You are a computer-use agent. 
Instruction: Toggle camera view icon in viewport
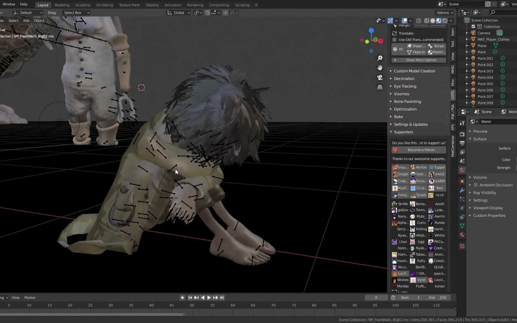click(380, 78)
